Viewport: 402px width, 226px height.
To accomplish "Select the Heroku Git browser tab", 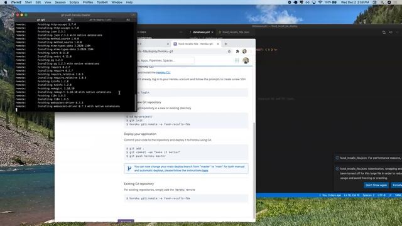I will click(x=195, y=44).
